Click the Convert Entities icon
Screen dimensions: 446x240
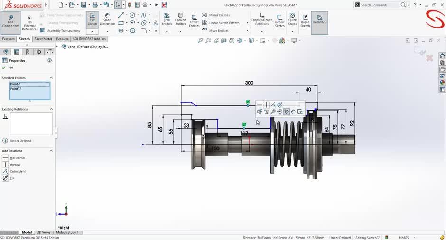(x=180, y=19)
